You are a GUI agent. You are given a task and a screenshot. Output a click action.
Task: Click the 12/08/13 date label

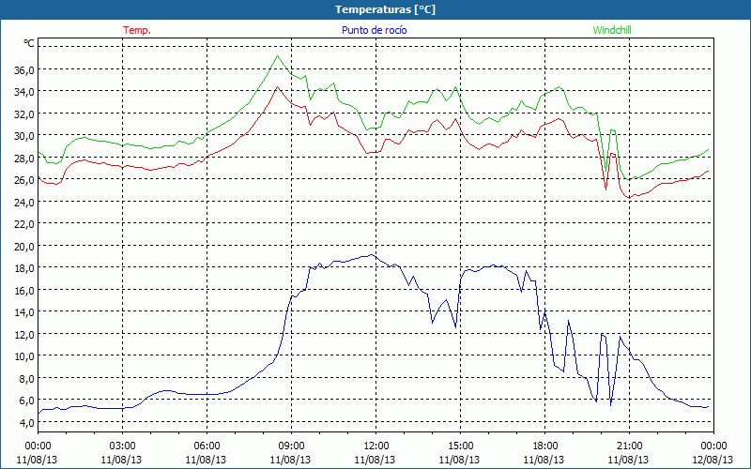point(713,460)
